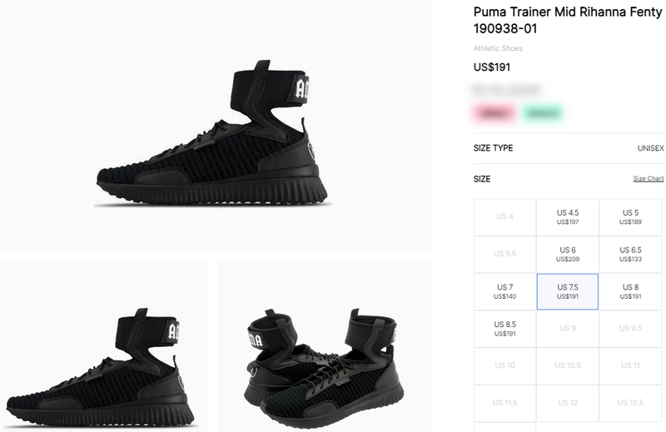Select size US 4.5 priced US$197
The height and width of the screenshot is (432, 666).
568,217
